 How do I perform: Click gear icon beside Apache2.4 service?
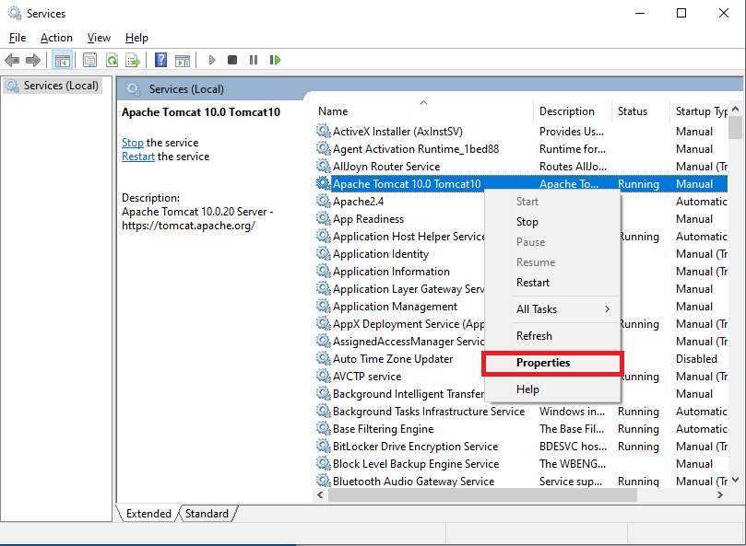tap(324, 201)
